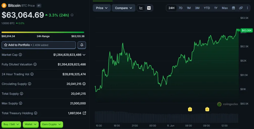Click the $28,619,325,474 trading volume value

(x=74, y=74)
